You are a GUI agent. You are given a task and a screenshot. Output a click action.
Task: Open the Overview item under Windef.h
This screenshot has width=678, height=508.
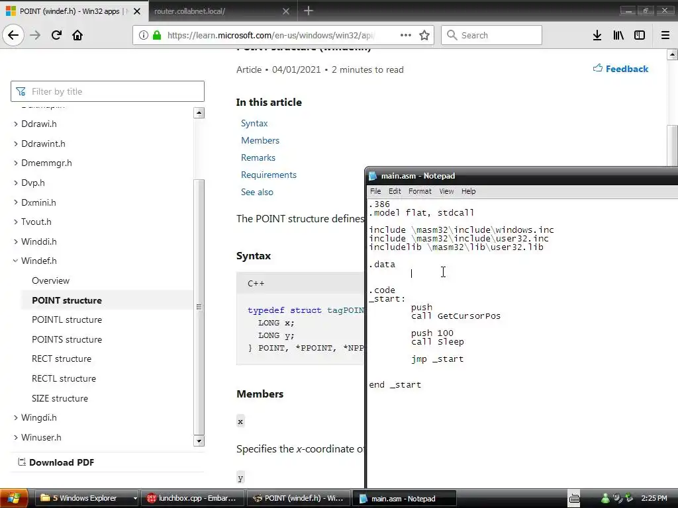[50, 280]
